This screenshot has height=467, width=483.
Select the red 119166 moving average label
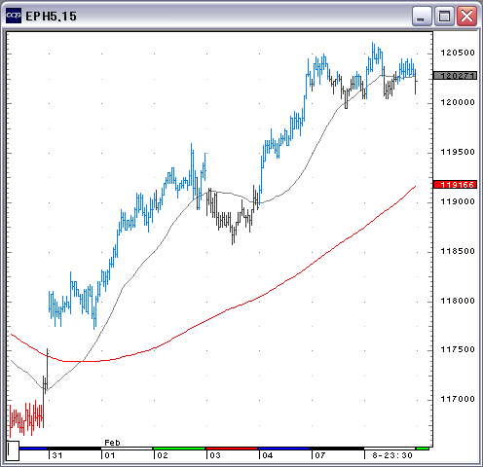point(455,185)
